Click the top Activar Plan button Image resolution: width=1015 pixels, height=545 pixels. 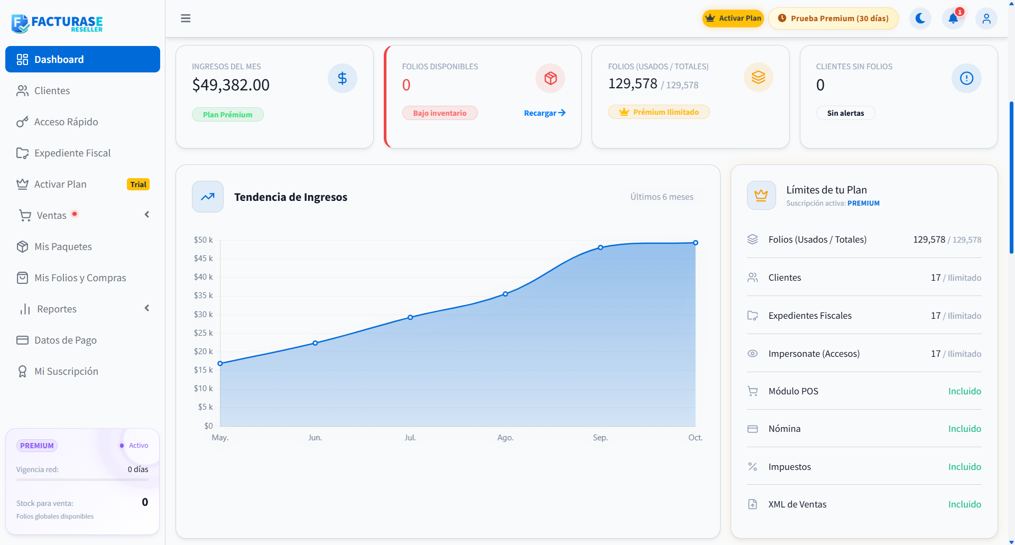(x=733, y=19)
